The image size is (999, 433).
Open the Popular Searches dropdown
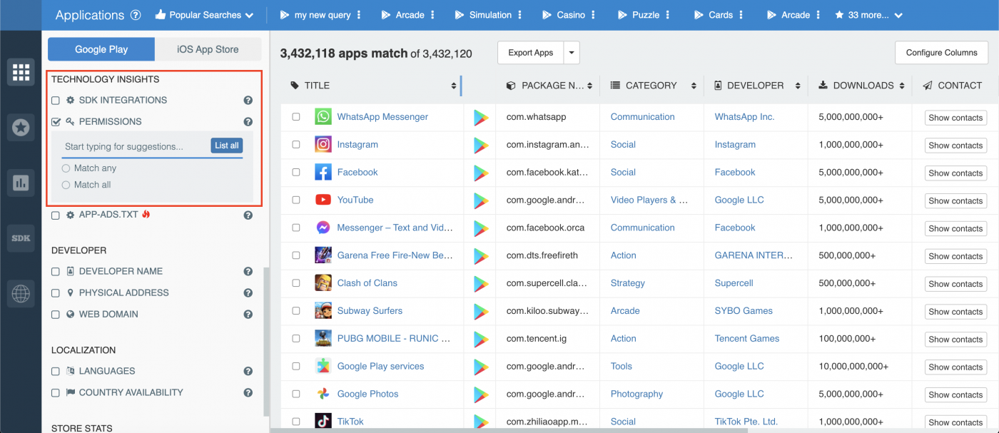coord(204,14)
